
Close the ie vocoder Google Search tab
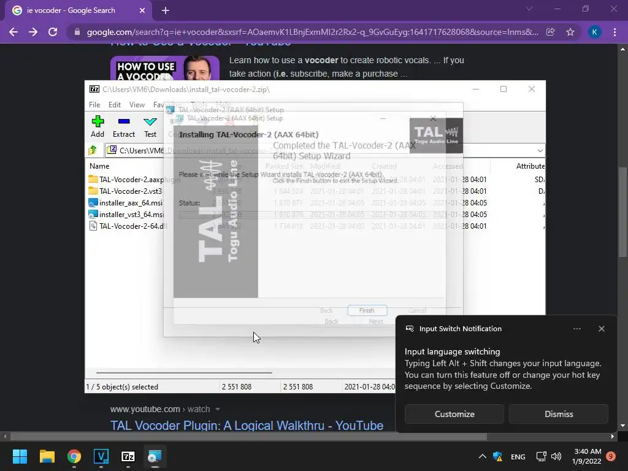coord(142,10)
